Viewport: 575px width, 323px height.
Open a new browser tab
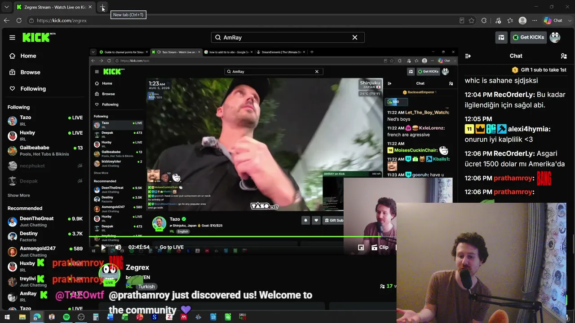point(102,7)
